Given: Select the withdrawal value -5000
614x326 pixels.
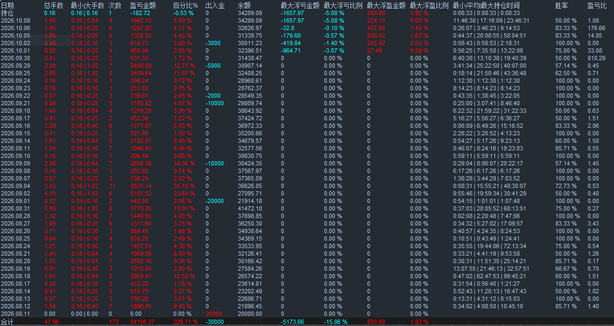Looking at the screenshot, I should [213, 66].
